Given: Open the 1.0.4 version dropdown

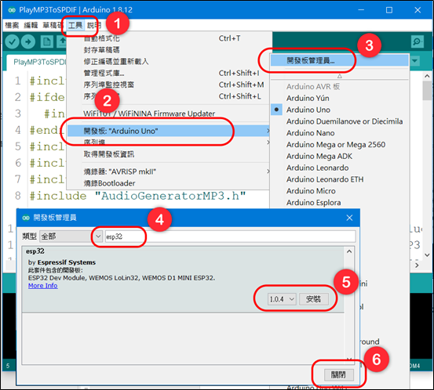Looking at the screenshot, I should click(x=282, y=299).
